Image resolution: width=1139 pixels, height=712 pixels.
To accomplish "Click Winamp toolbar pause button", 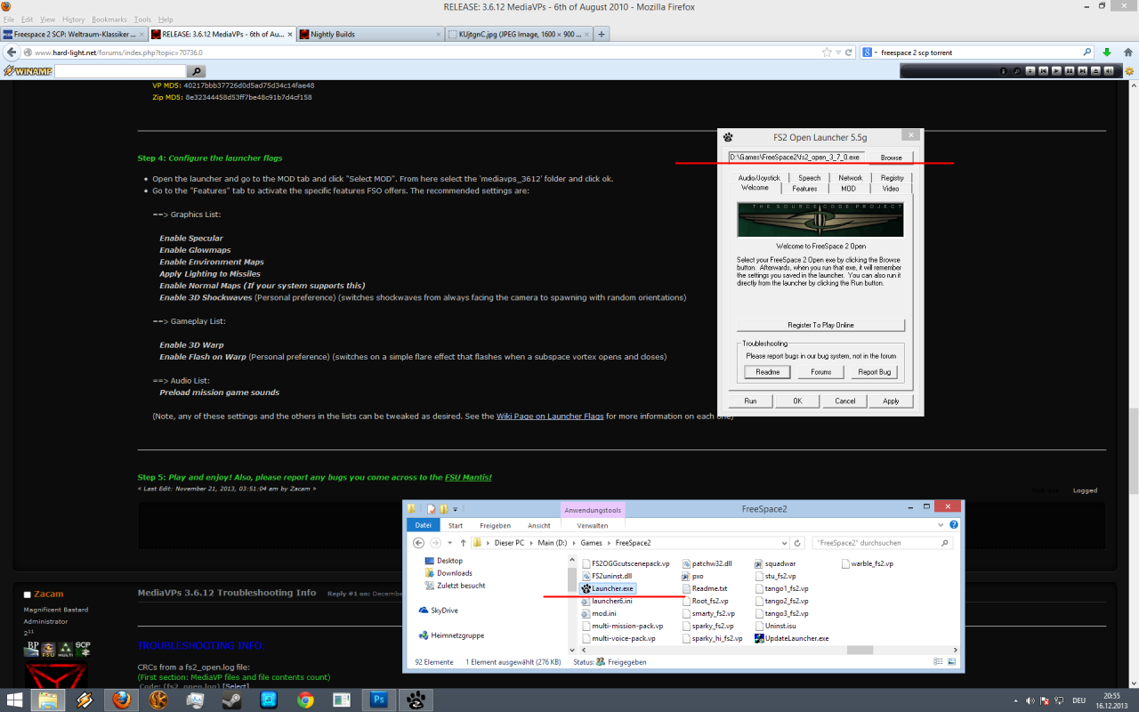I will point(1070,71).
